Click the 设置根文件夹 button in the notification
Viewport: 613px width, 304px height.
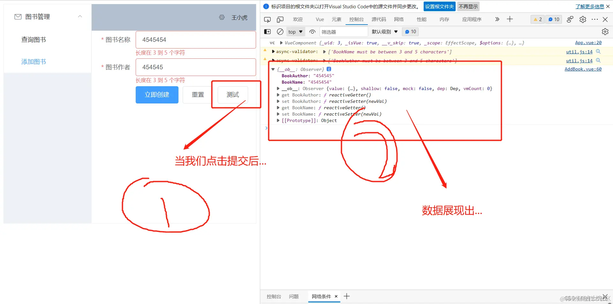coord(439,6)
